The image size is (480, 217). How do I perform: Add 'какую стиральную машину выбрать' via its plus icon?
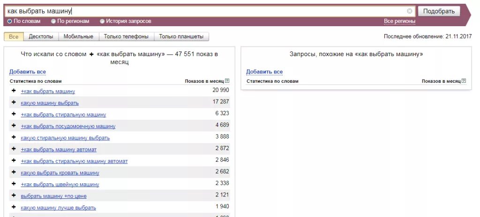click(14, 137)
